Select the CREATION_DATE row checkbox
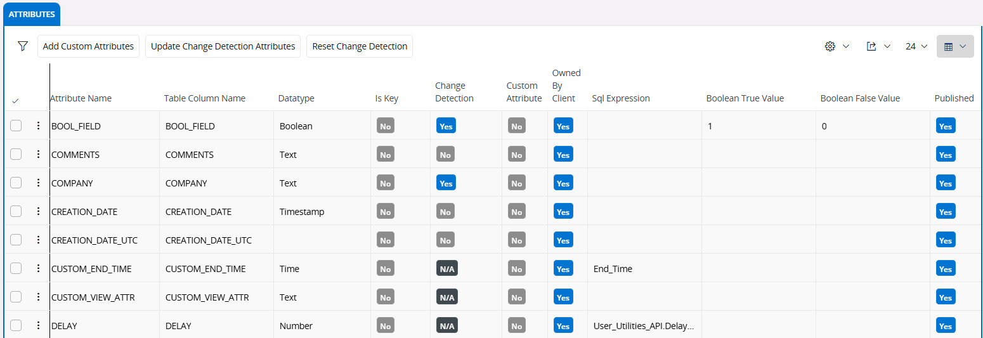Image resolution: width=983 pixels, height=338 pixels. 16,212
